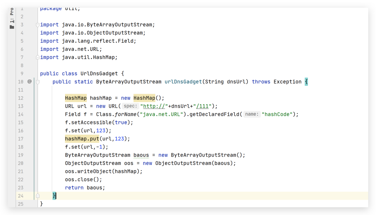
Task: Click import java.io.ObjectOutputStream line
Action: 93,33
